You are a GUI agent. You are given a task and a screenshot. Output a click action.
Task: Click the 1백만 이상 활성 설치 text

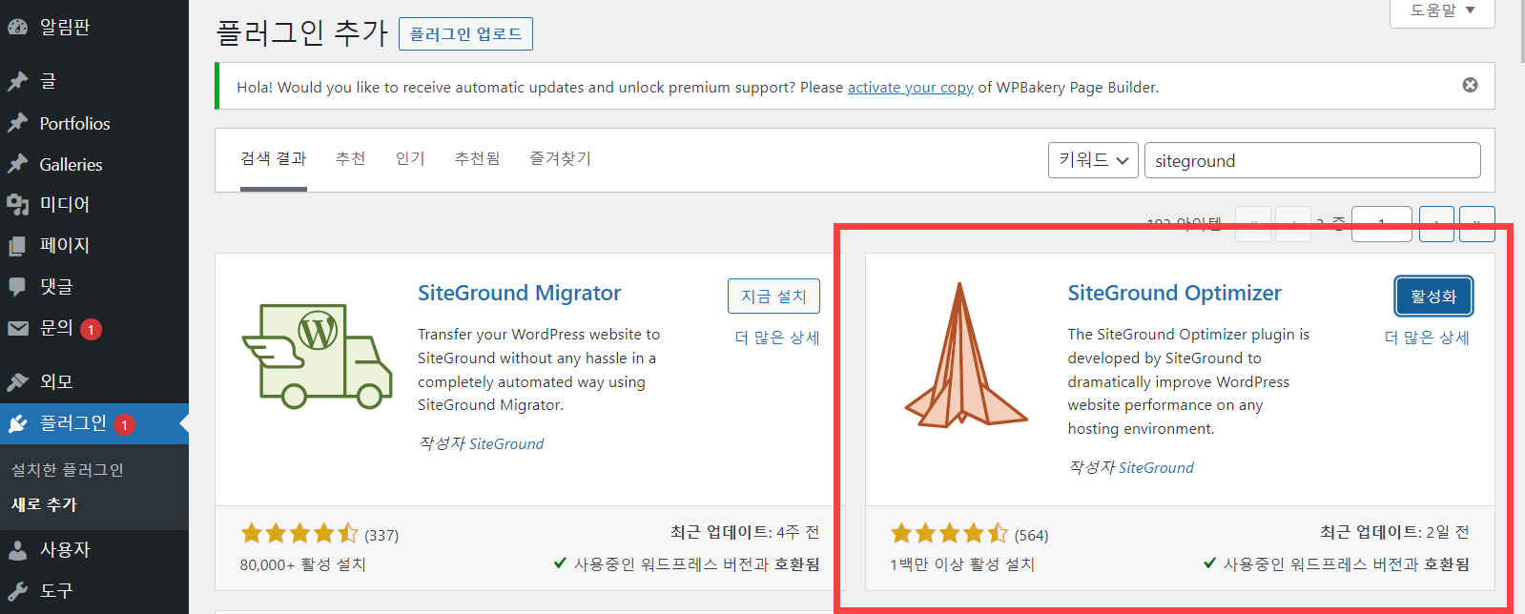click(962, 564)
